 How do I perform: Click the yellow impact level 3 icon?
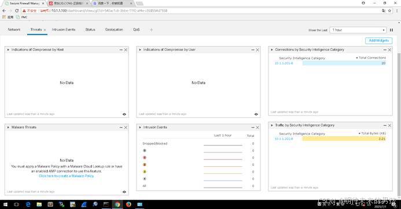tap(145, 171)
